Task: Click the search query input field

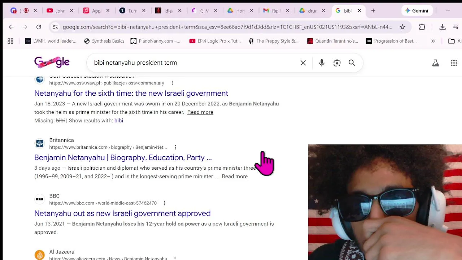Action: [195, 63]
